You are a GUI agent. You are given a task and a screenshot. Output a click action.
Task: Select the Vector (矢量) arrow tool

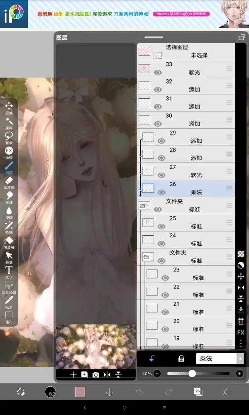coord(9,258)
